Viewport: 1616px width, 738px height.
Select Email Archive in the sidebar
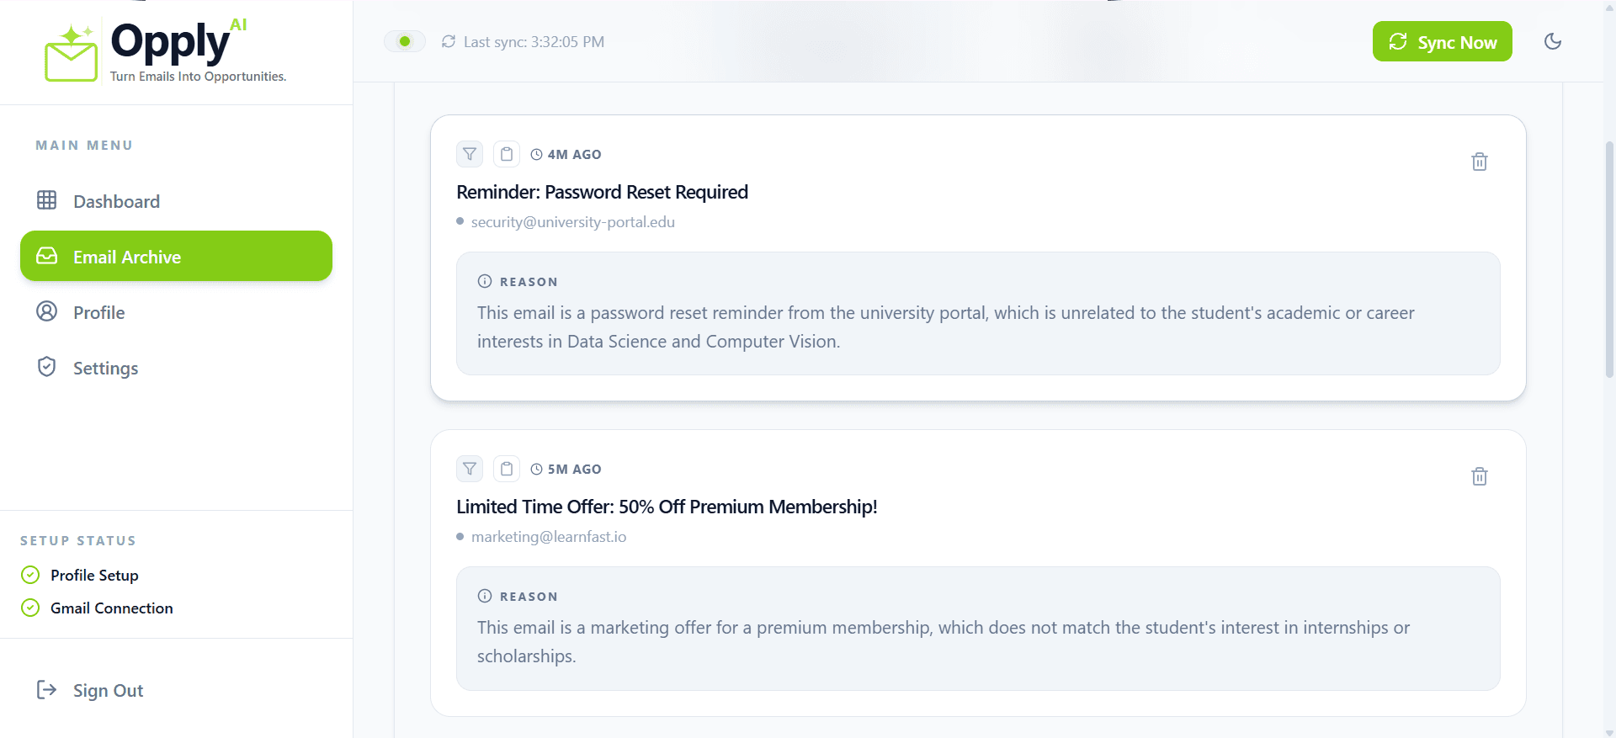pyautogui.click(x=176, y=256)
